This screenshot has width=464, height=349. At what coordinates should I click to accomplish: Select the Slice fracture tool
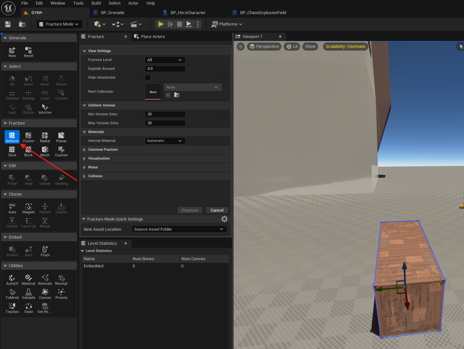click(x=12, y=151)
